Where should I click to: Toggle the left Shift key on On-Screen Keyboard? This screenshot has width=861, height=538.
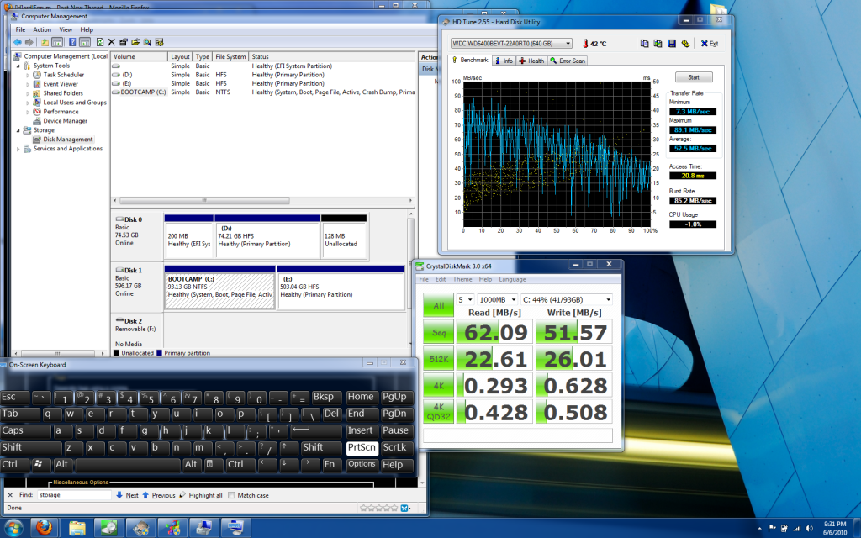[x=31, y=447]
